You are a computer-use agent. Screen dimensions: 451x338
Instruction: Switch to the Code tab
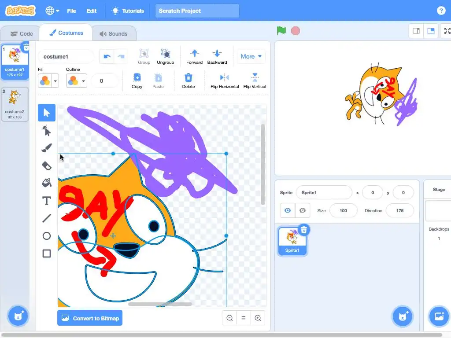[22, 33]
